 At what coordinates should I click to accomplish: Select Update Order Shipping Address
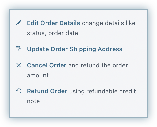point(74,49)
